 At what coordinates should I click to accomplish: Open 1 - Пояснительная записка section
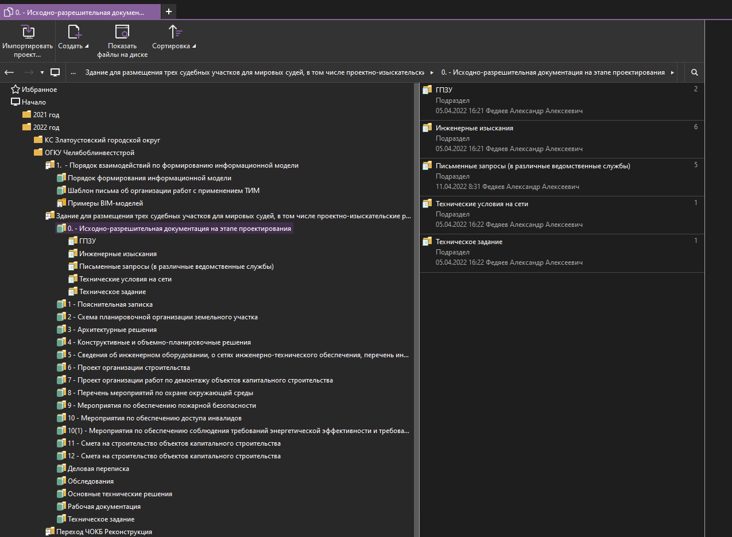(x=110, y=304)
